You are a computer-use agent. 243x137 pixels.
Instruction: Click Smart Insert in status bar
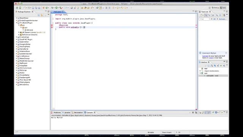pyautogui.click(x=167, y=132)
